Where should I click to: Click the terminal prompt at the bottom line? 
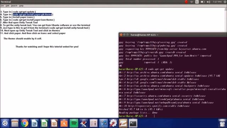coord(133,116)
